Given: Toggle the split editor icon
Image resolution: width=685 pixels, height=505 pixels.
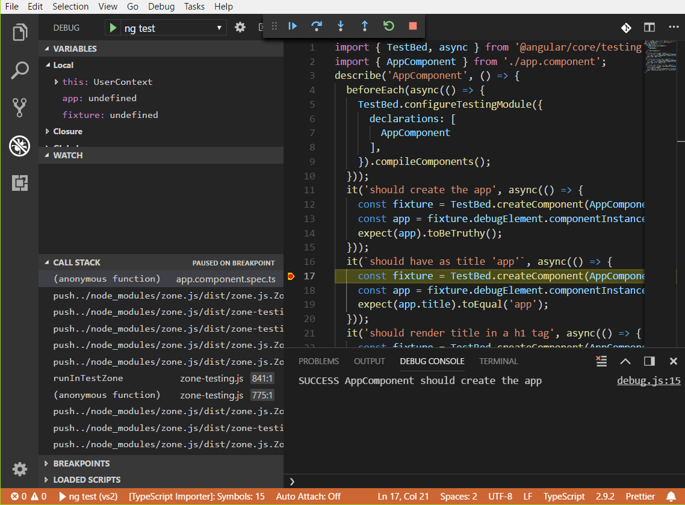Looking at the screenshot, I should tap(649, 27).
